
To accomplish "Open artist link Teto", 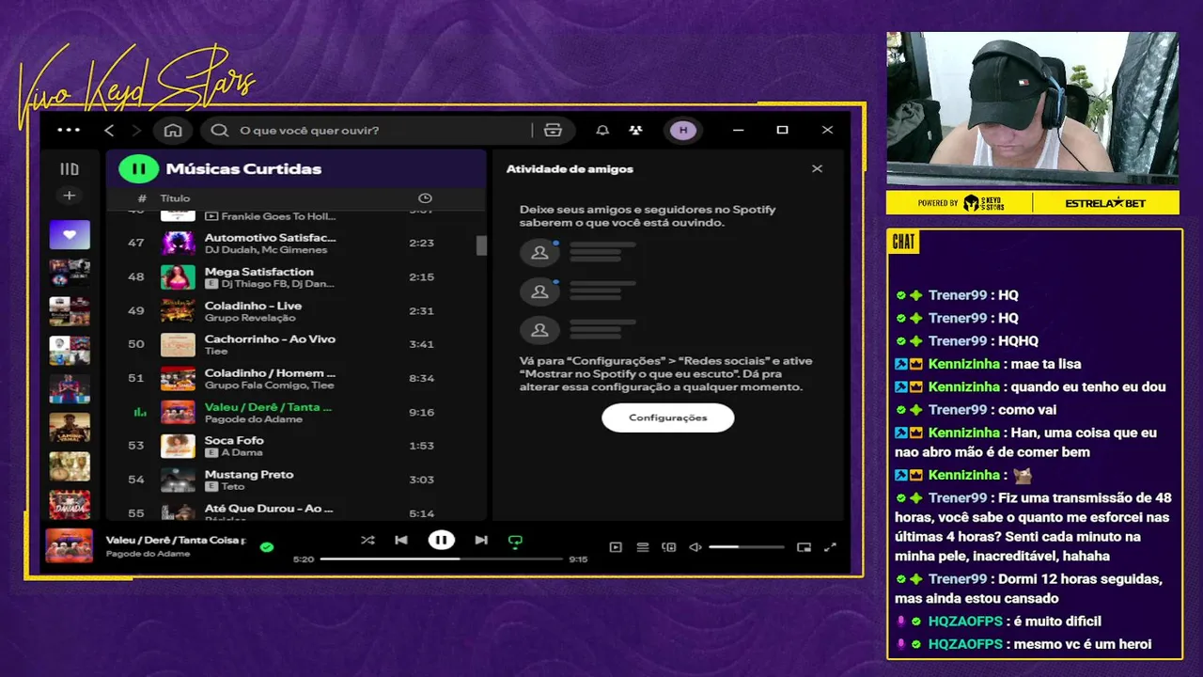I will [x=233, y=486].
